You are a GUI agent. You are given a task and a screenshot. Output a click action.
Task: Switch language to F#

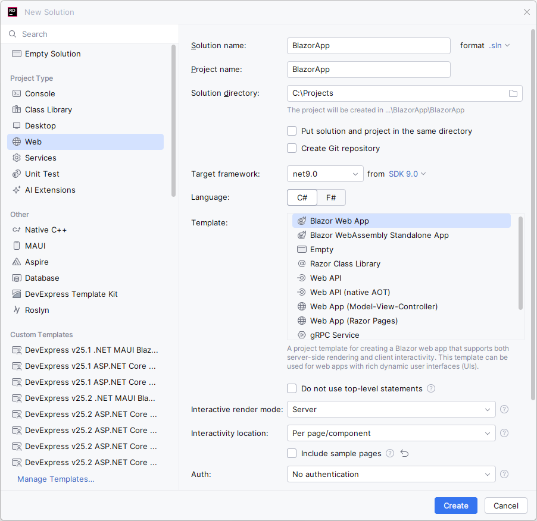click(x=331, y=197)
